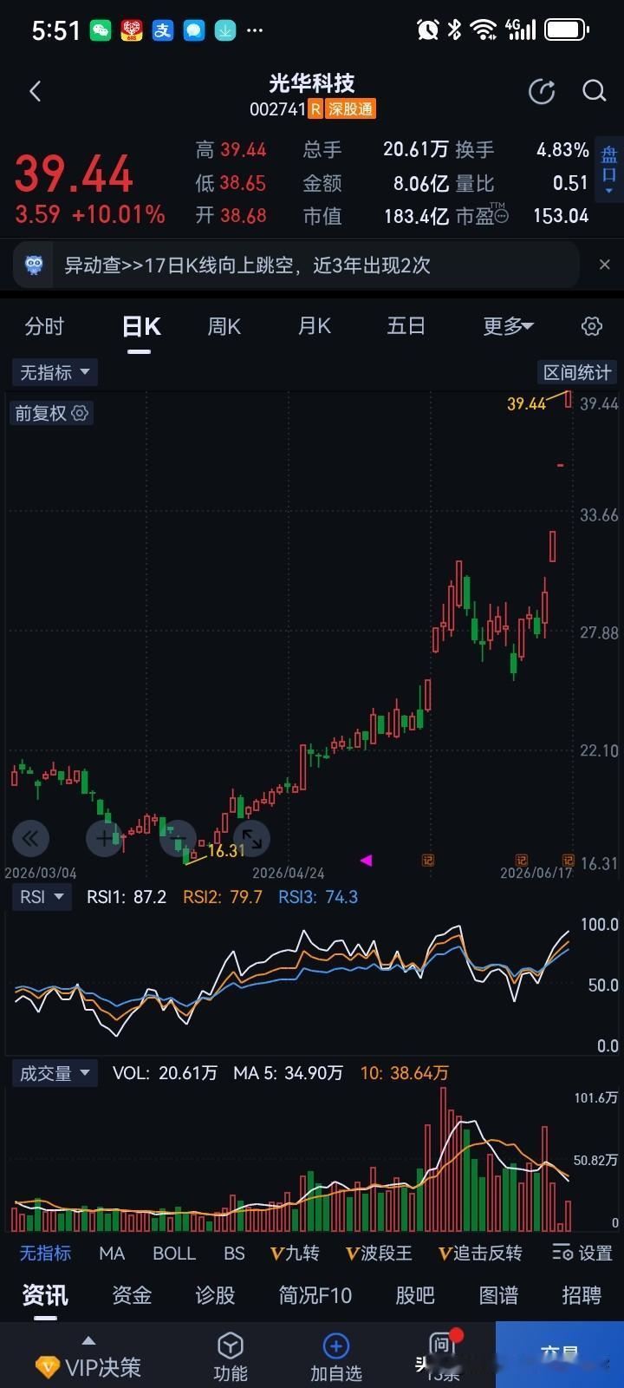Tap the blue 交易 trade button

click(560, 1355)
